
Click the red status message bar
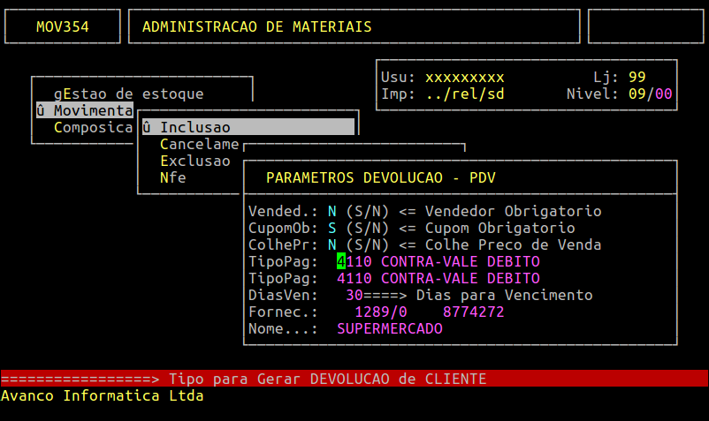click(354, 379)
